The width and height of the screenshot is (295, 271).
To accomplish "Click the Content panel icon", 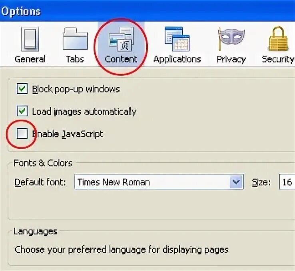I will pos(121,39).
